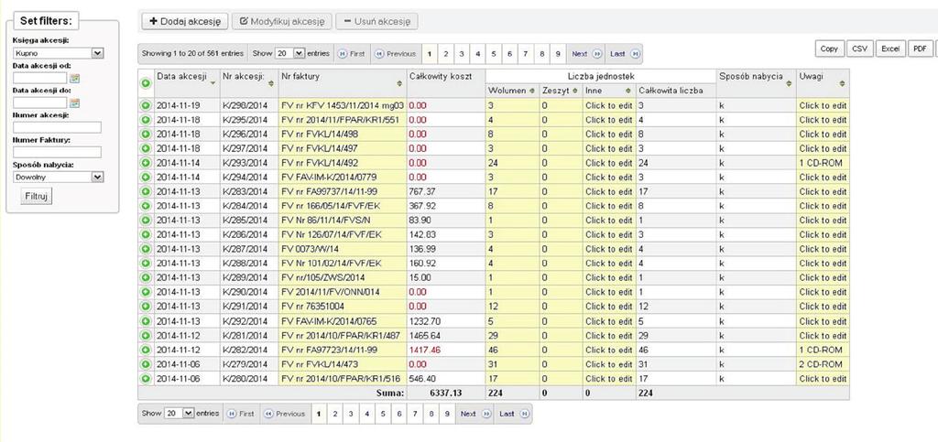Select the 1417.46 cost cell
938x442 pixels.
(445, 350)
